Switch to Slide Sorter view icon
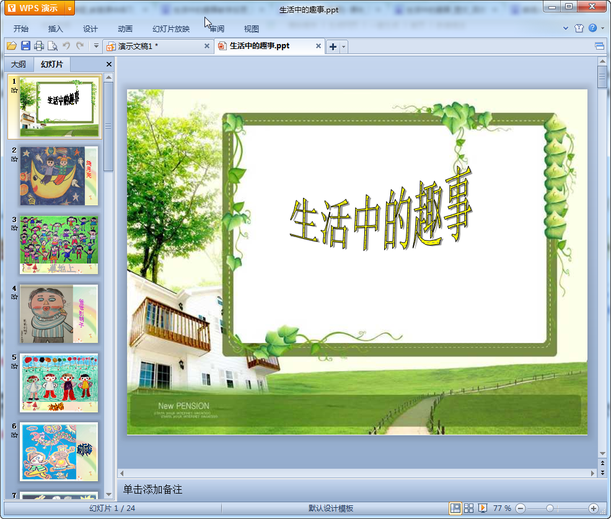 click(468, 508)
